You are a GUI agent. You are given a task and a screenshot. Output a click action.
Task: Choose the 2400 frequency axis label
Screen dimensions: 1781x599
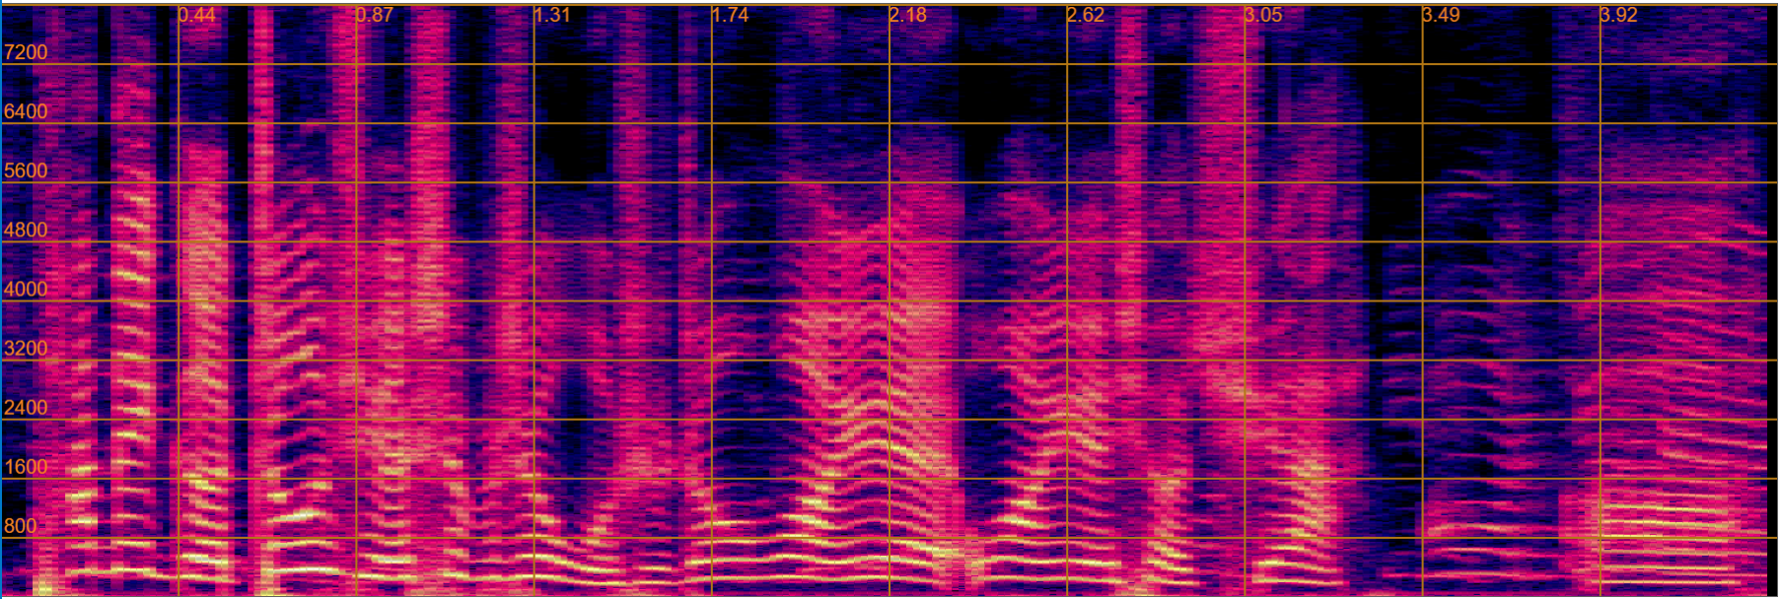[x=26, y=407]
